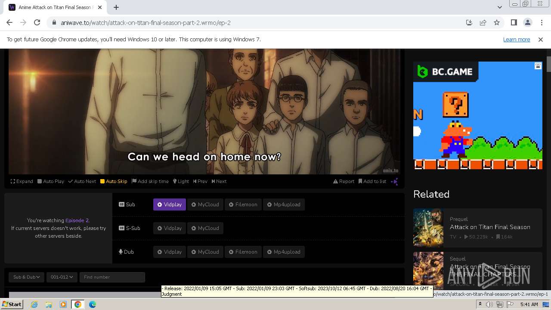This screenshot has width=551, height=310.
Task: Toggle Auto Next option
Action: click(82, 181)
